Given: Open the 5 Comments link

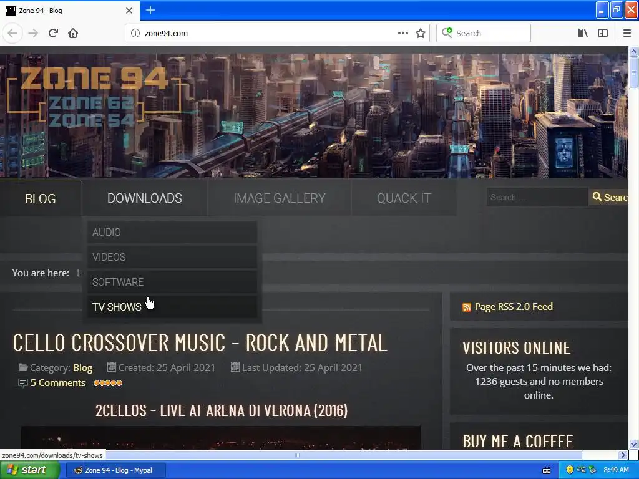Looking at the screenshot, I should [58, 383].
